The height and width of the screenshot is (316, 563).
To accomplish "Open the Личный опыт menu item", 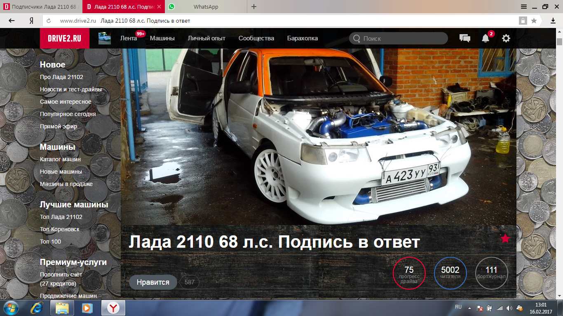I will point(206,38).
